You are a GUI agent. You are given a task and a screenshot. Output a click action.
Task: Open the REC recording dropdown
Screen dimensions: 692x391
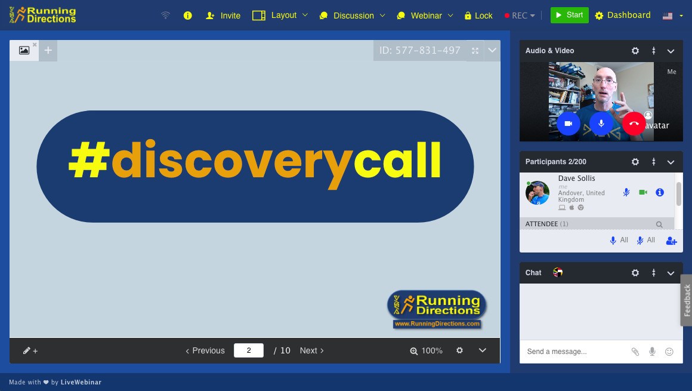point(520,16)
